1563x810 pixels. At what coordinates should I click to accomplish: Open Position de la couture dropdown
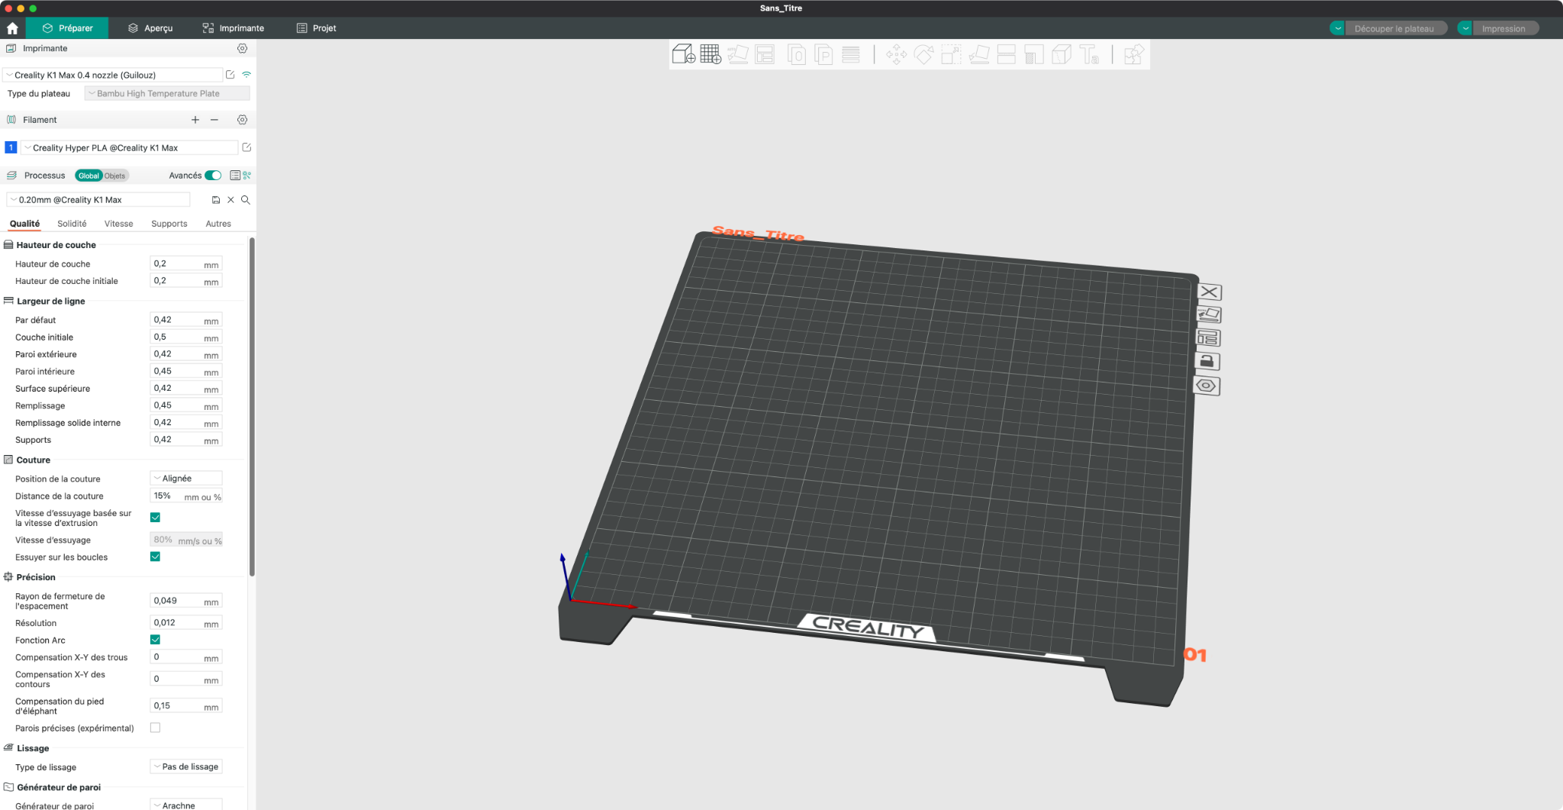(x=186, y=479)
